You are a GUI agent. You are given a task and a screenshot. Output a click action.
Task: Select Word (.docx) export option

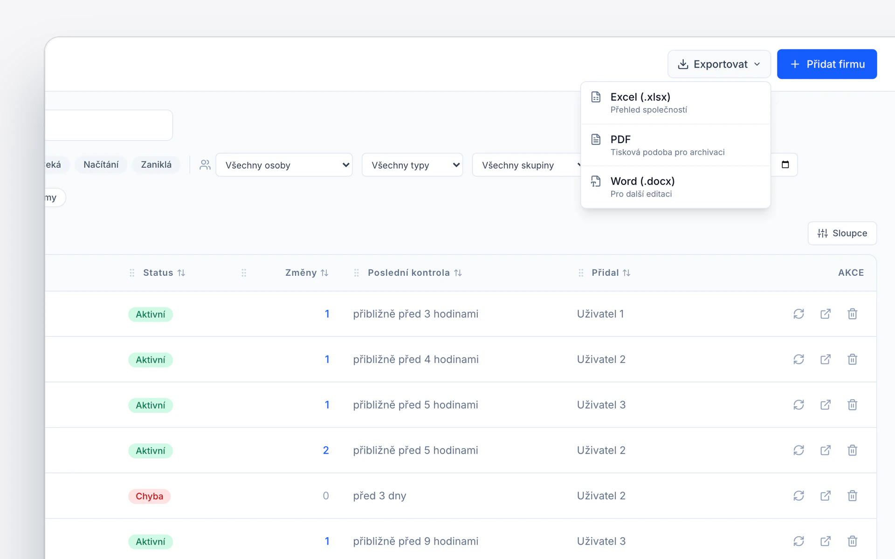(x=675, y=187)
